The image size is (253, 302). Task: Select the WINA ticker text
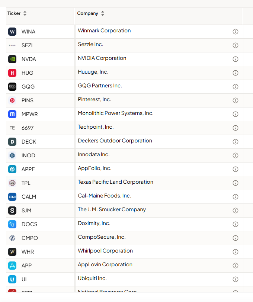pyautogui.click(x=28, y=32)
